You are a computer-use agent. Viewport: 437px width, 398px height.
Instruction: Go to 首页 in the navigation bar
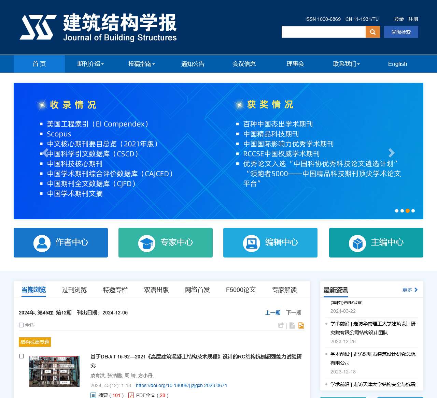click(39, 64)
